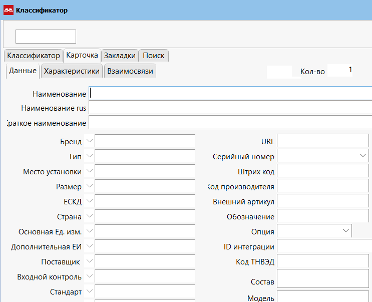
Task: Select the Характеристики sub-tab
Action: tap(72, 71)
